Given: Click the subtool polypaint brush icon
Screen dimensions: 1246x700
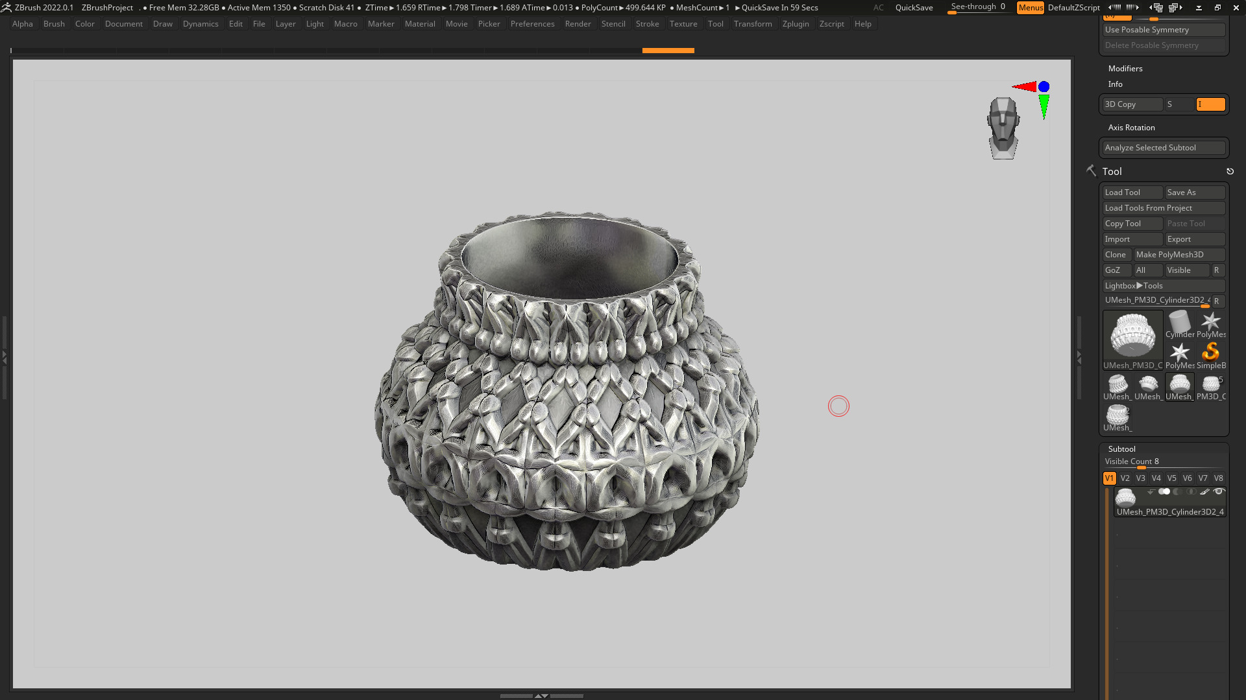Looking at the screenshot, I should pos(1204,491).
